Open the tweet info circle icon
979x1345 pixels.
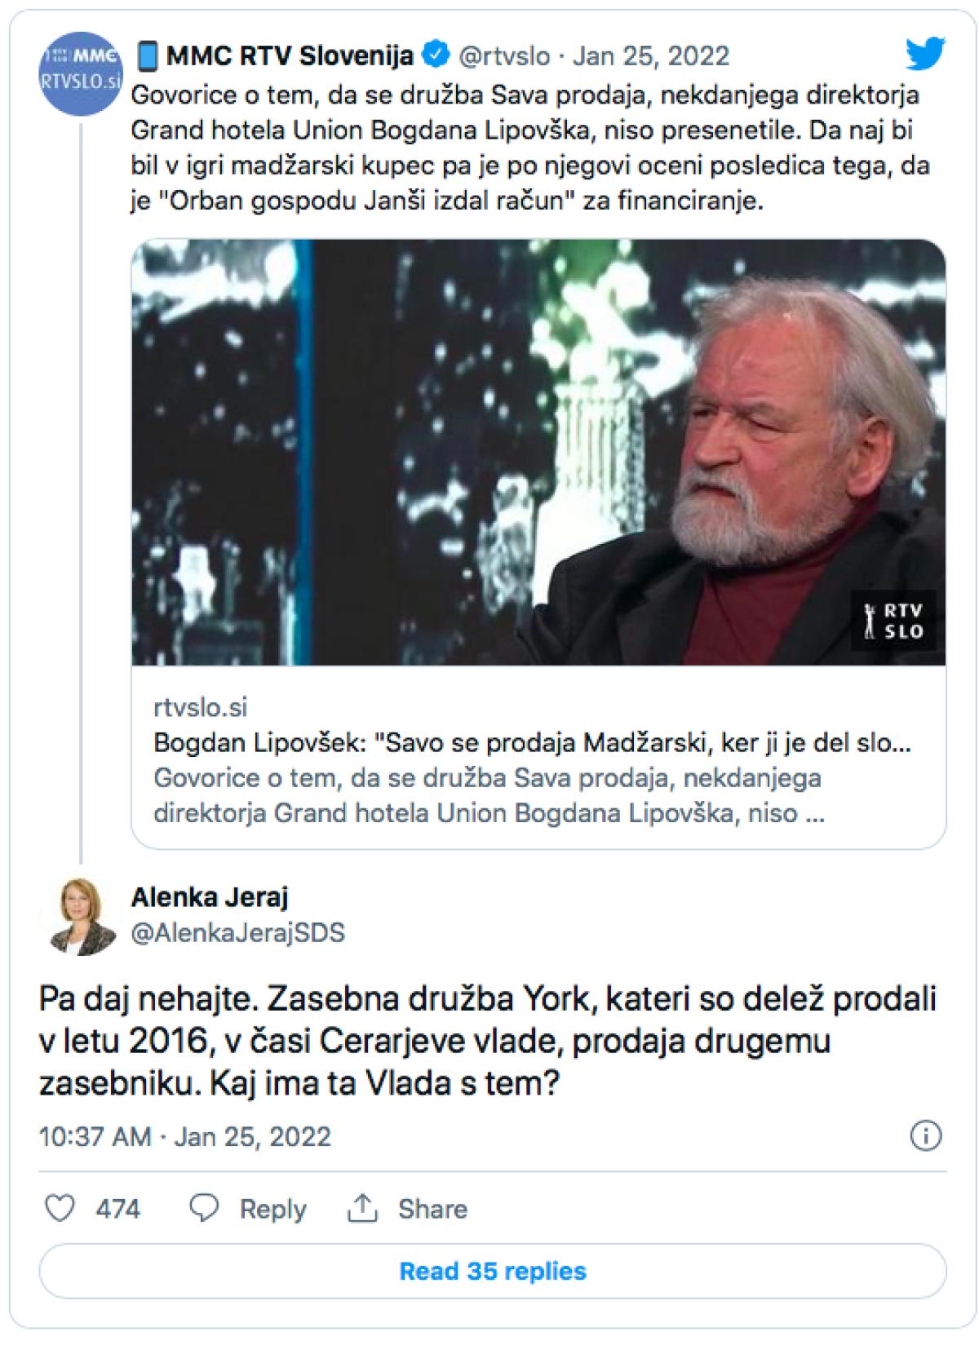coord(925,1135)
